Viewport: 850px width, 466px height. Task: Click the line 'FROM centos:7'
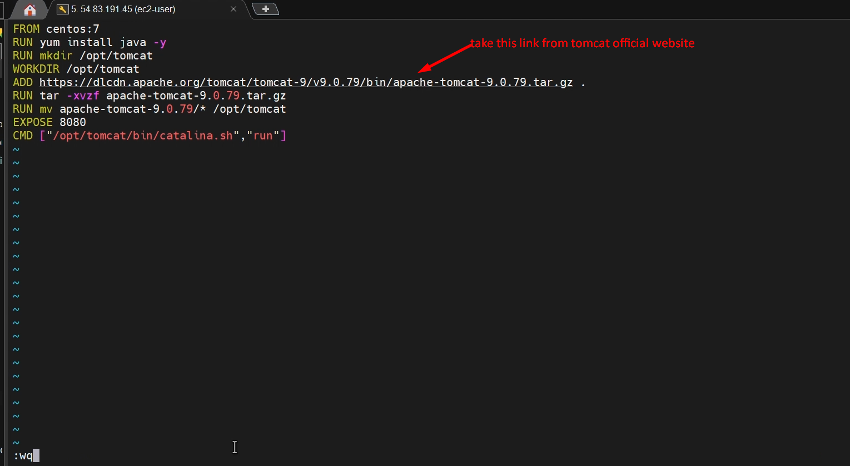[56, 29]
